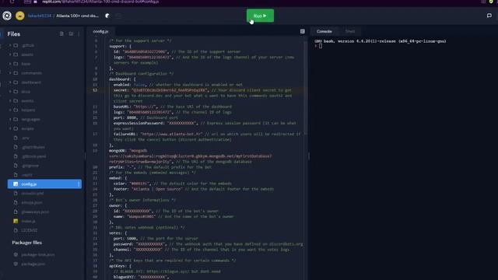Click the Packager files heading
The height and width of the screenshot is (280, 498).
(x=27, y=243)
